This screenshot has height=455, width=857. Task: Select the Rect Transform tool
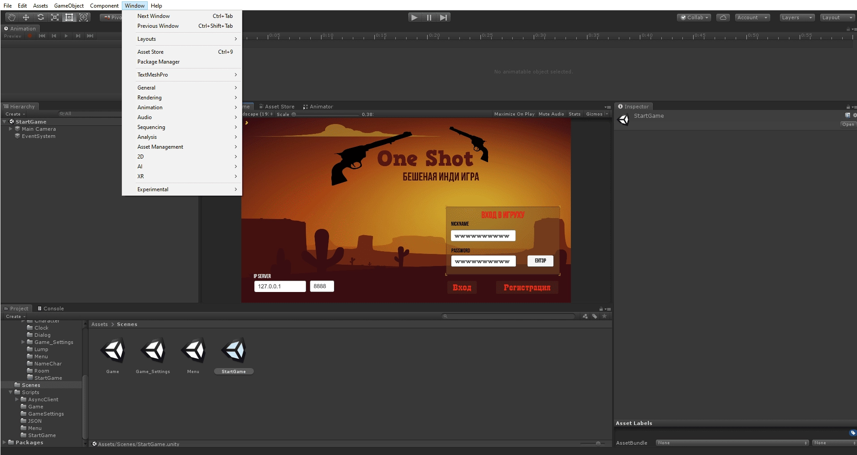click(69, 17)
